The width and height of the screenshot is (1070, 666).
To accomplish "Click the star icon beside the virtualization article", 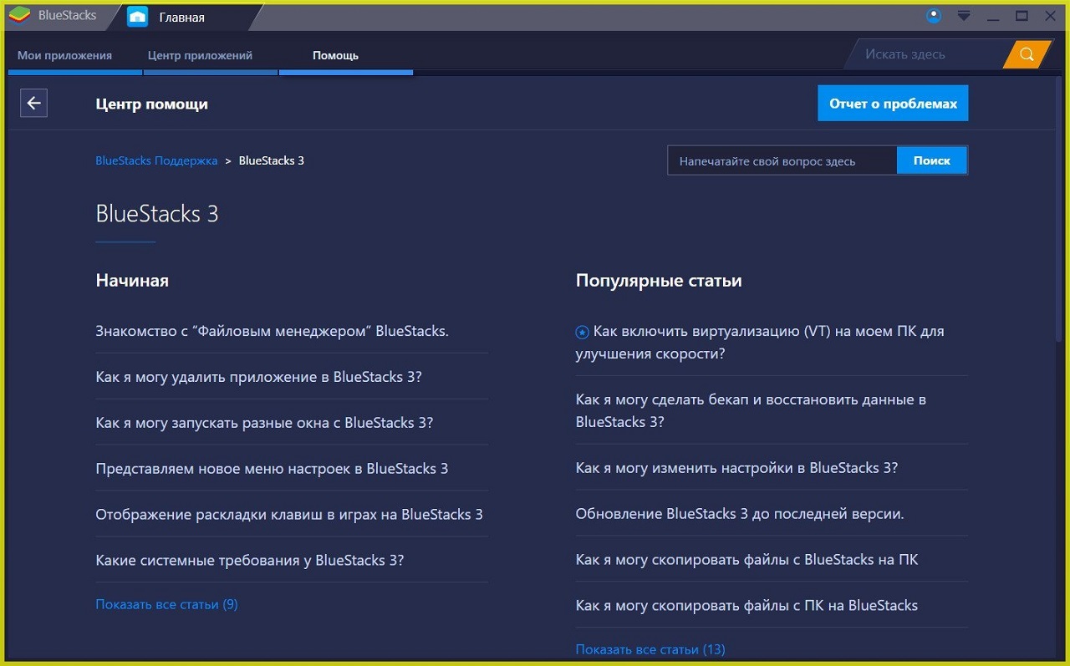I will (x=583, y=333).
